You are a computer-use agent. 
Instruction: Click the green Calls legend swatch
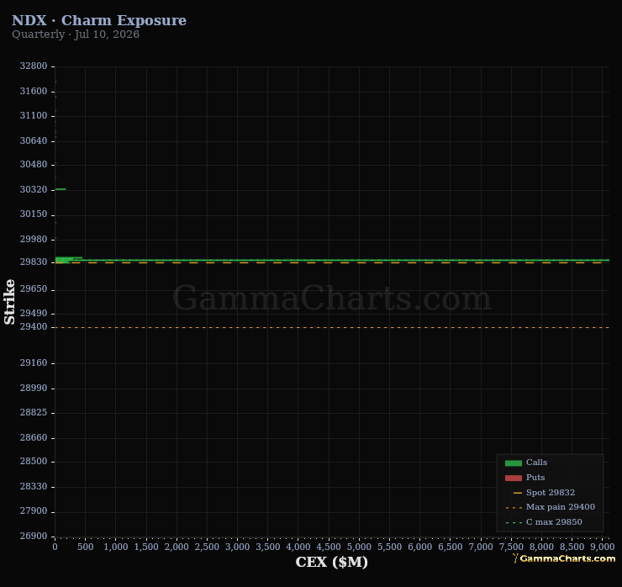coord(514,463)
